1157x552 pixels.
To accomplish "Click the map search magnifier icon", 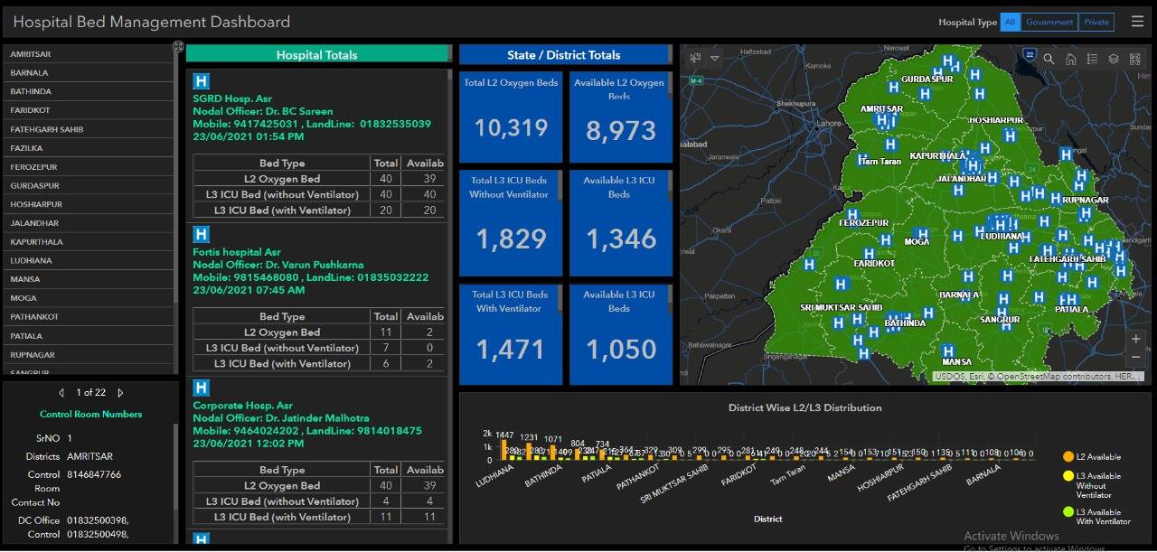I will click(x=1049, y=59).
